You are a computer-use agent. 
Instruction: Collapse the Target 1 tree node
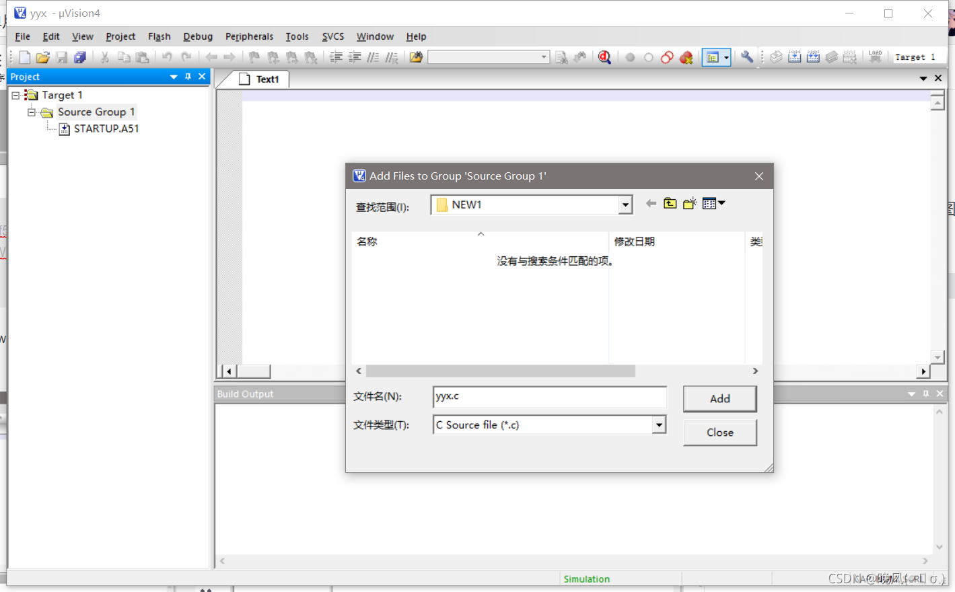tap(15, 96)
